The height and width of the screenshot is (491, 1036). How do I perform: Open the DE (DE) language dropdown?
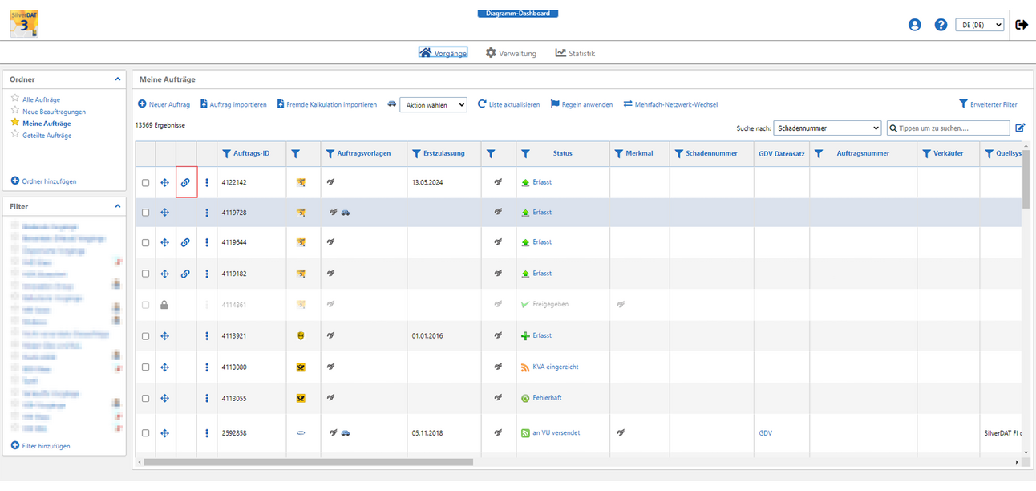(x=979, y=25)
